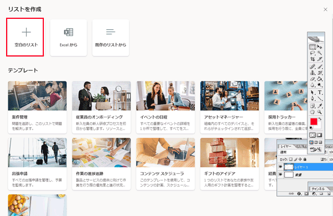Viewport: 333px width, 216px height.
Task: Click the 背景 layer thumbnail
Action: click(289, 174)
